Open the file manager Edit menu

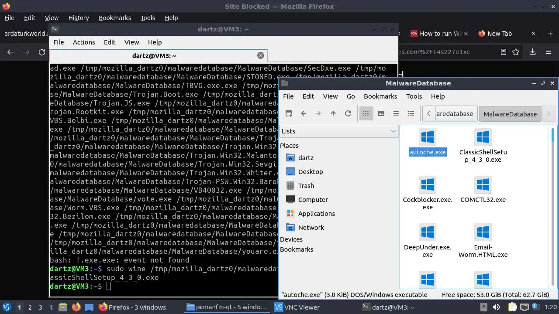(x=308, y=96)
